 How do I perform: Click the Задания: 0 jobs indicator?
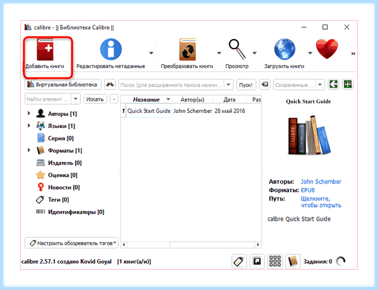(318, 262)
